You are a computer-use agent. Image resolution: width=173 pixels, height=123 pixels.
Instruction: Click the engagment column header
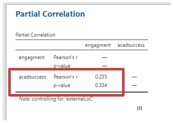pos(98,45)
